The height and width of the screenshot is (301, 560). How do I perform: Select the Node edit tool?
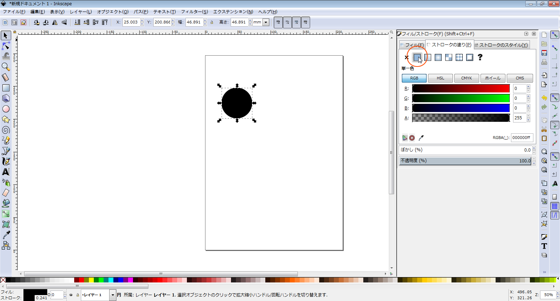[x=6, y=46]
